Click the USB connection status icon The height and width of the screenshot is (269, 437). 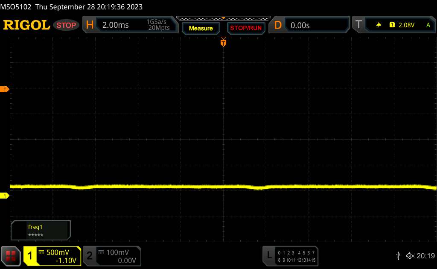[398, 255]
